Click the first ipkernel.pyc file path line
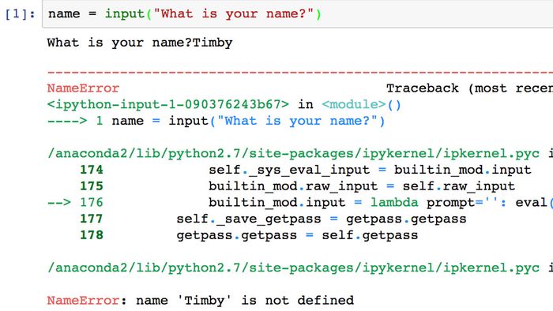Viewport: 553px width, 311px height. tap(299, 154)
